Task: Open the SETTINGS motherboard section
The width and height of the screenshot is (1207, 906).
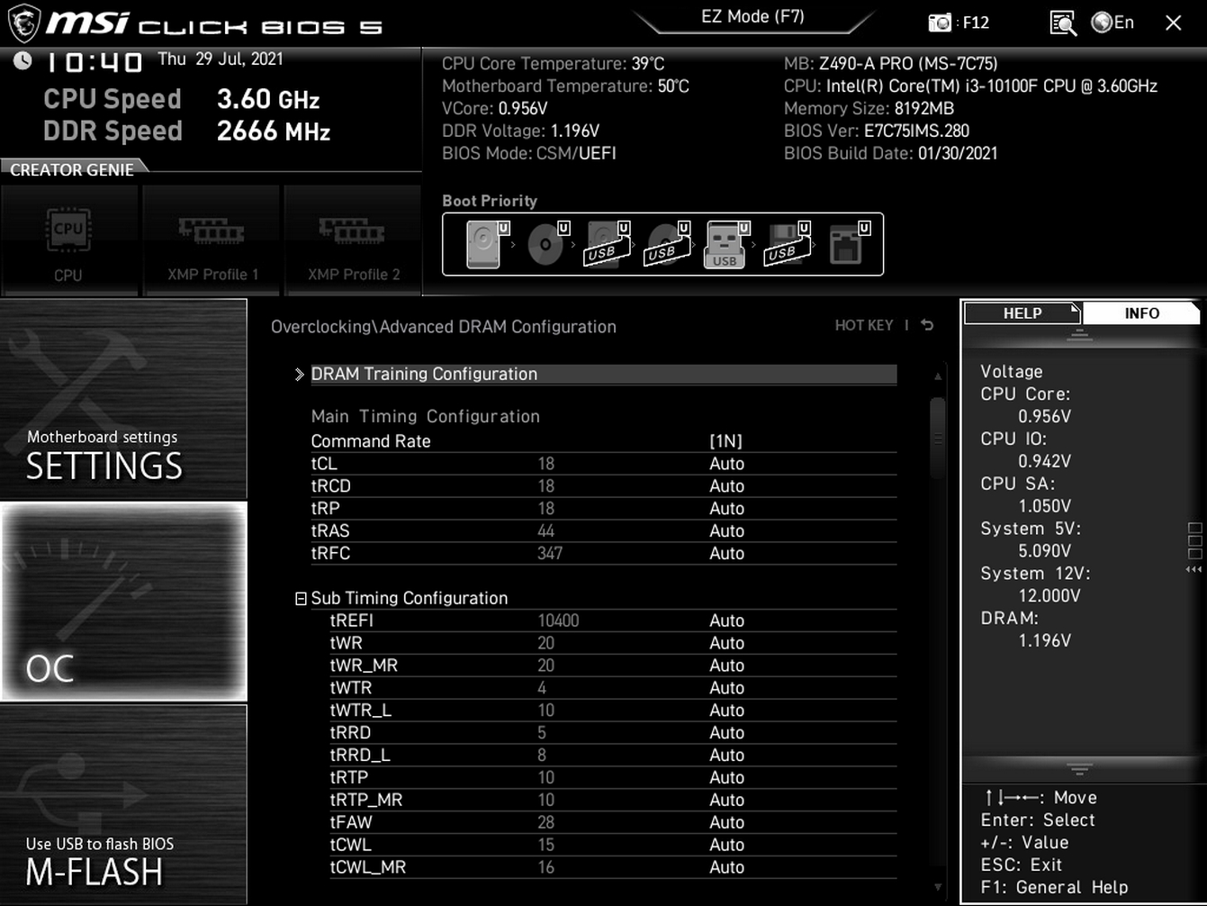Action: (123, 400)
